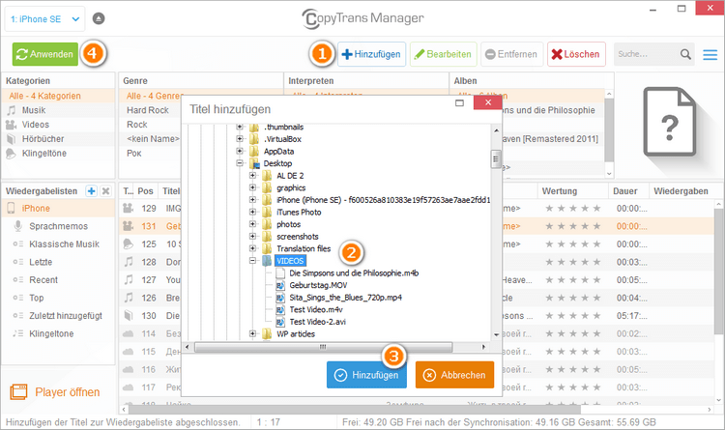Select the Translation files folder
Image resolution: width=725 pixels, height=430 pixels.
(304, 248)
